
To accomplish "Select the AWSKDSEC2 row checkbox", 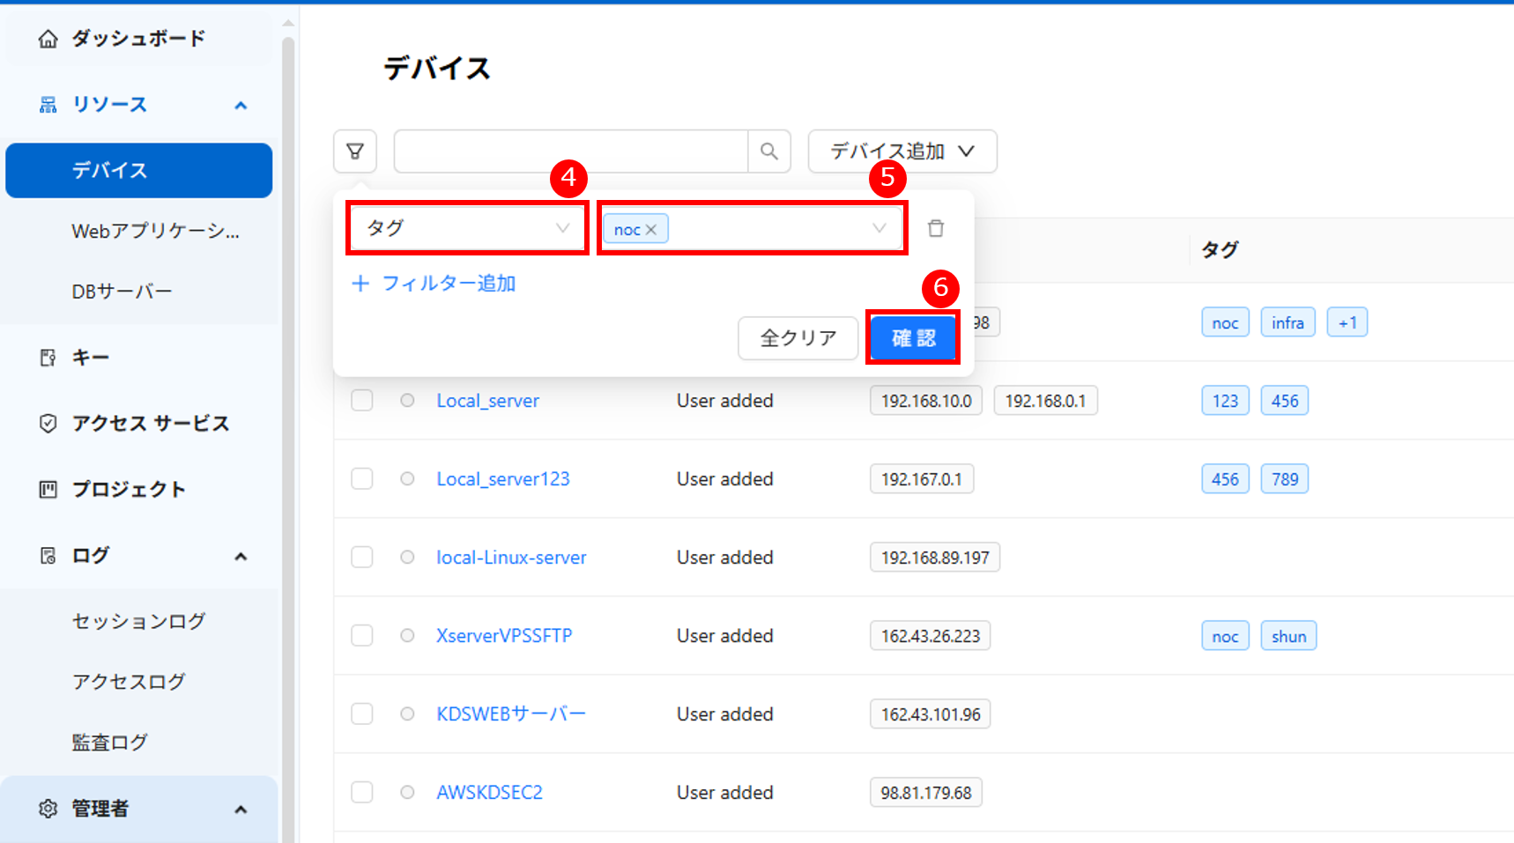I will (x=362, y=793).
